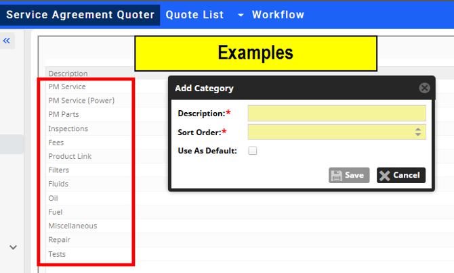This screenshot has height=273, width=454.
Task: Click the Cancel button
Action: click(x=401, y=175)
